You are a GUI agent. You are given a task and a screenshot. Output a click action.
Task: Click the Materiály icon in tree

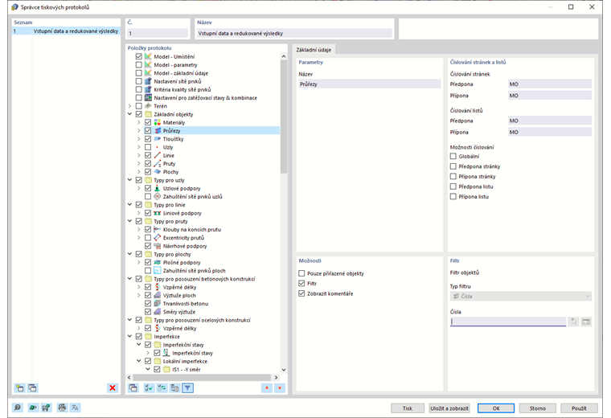(157, 122)
